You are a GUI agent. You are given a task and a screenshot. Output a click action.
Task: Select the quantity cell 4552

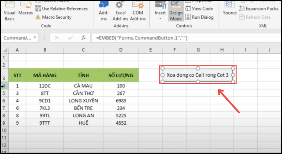pos(121,123)
